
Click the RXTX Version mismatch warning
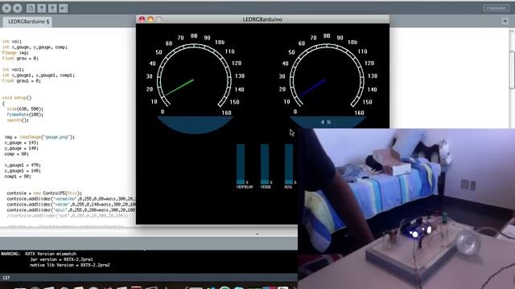click(x=39, y=254)
